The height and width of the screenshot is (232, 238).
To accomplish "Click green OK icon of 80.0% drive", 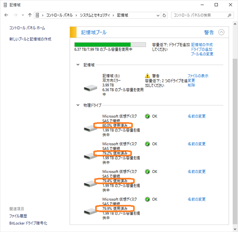I will click(x=147, y=116).
